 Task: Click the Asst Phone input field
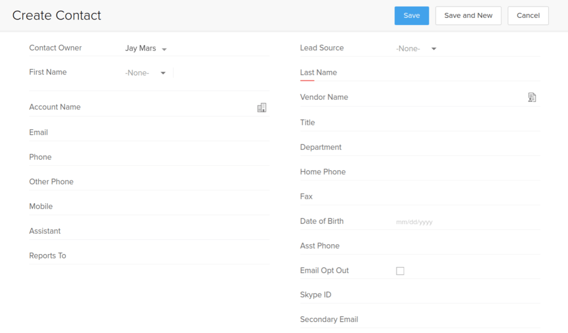(468, 246)
